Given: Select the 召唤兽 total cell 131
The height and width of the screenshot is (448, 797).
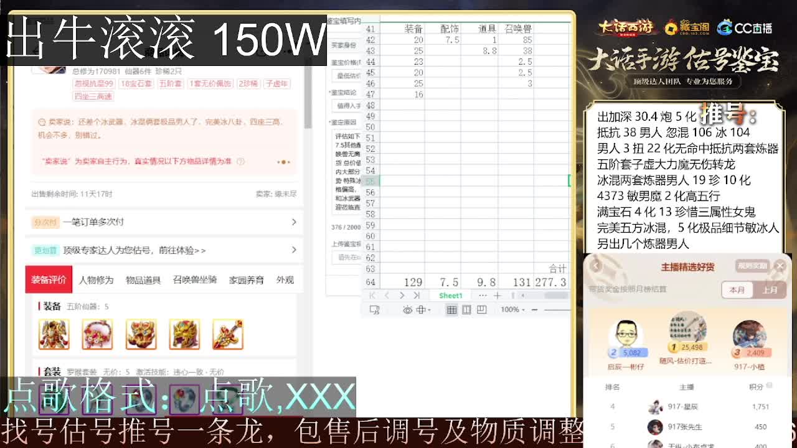Looking at the screenshot, I should tap(516, 282).
